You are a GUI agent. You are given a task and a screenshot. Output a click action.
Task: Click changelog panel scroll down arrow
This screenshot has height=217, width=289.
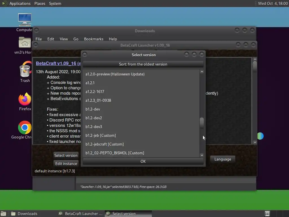pos(255,142)
